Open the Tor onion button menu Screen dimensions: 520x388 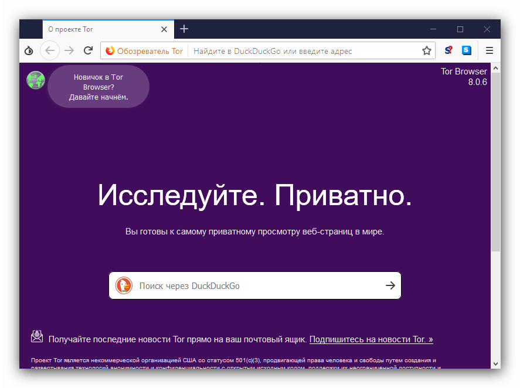pos(29,51)
